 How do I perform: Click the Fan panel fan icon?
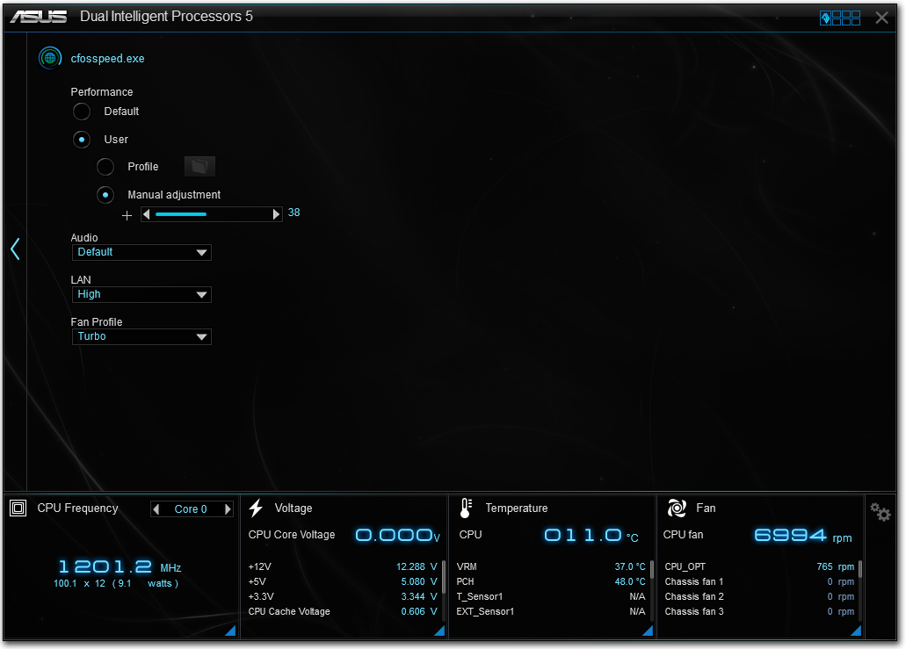pos(677,508)
